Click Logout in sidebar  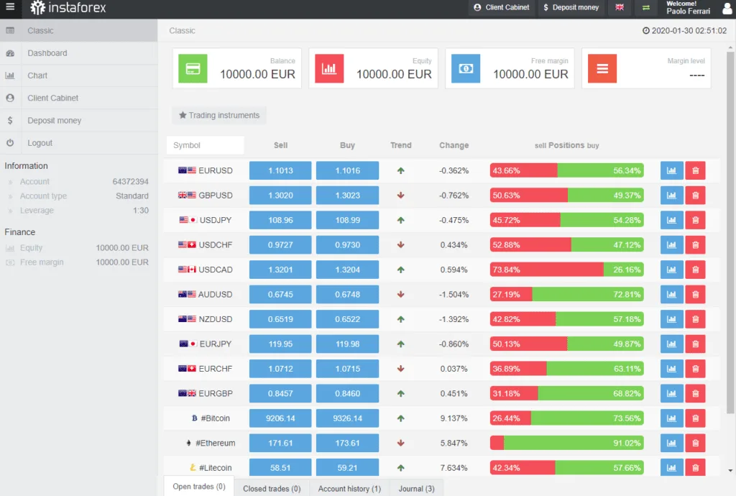79,143
